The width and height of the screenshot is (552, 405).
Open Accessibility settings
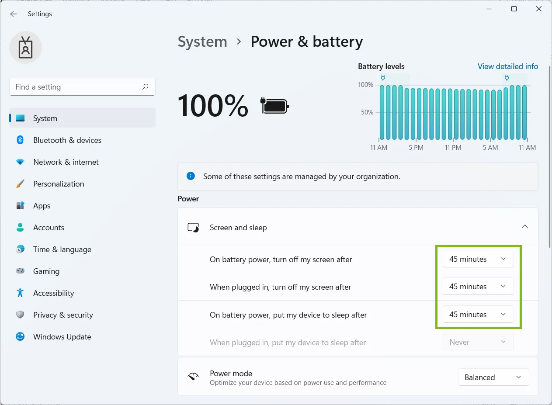[x=82, y=293]
